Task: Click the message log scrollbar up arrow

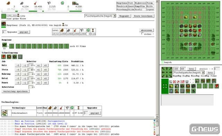Action: point(157,121)
